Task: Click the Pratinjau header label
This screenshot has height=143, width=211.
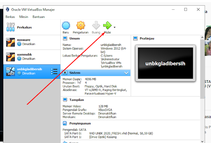Action: click(147, 39)
